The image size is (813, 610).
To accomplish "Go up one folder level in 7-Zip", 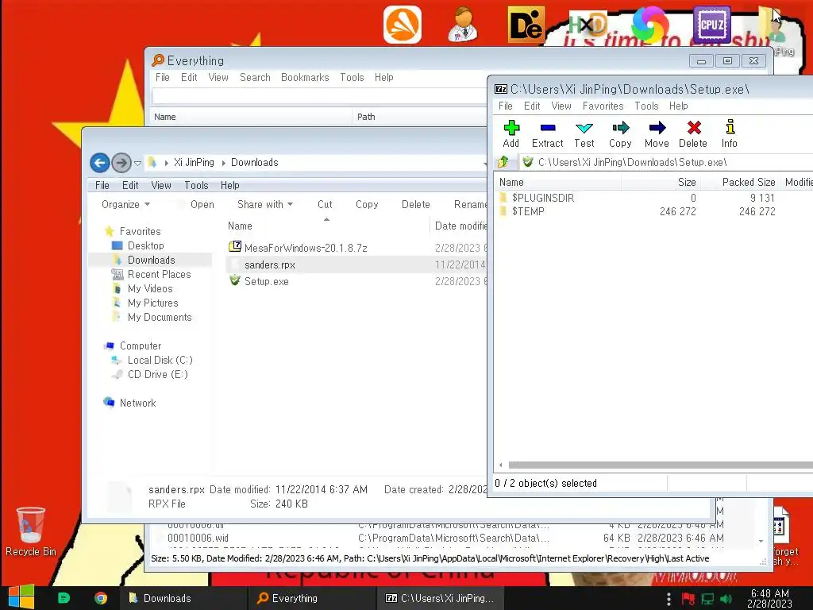I will pos(503,162).
